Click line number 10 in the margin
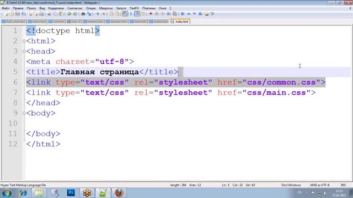 [x=13, y=123]
